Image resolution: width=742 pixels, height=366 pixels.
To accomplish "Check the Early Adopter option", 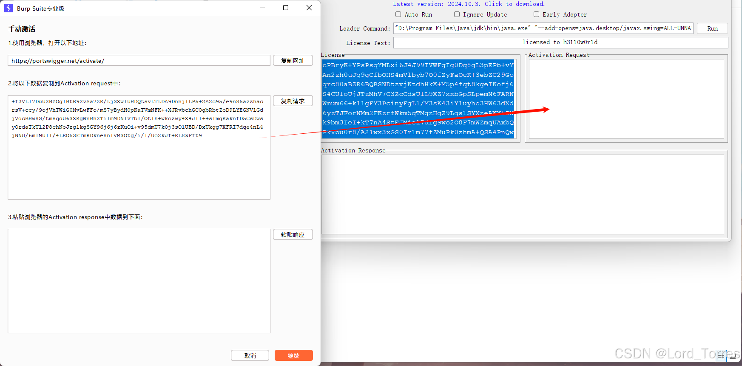I will point(537,14).
